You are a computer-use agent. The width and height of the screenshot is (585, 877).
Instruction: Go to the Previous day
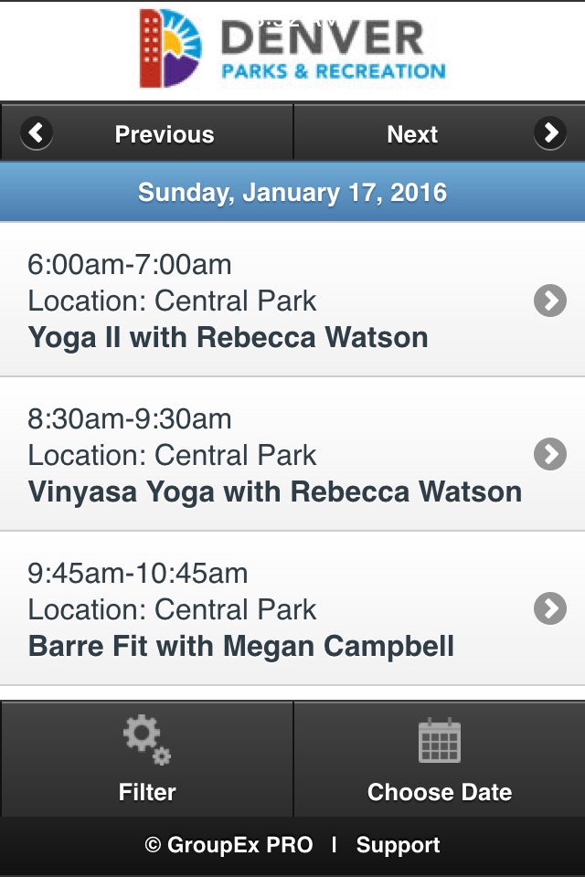point(146,133)
